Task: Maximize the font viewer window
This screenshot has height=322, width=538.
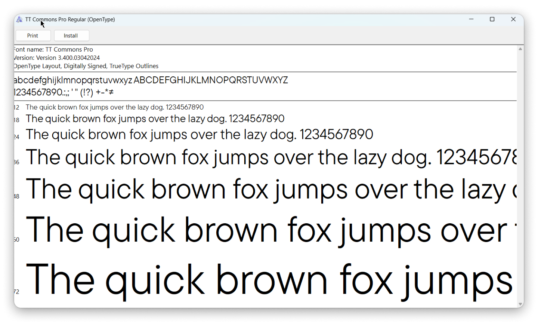Action: tap(492, 19)
